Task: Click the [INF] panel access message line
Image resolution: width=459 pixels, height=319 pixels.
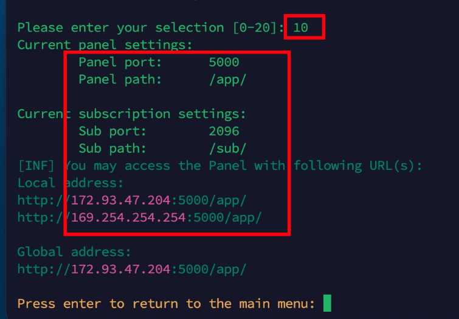Action: click(x=219, y=166)
